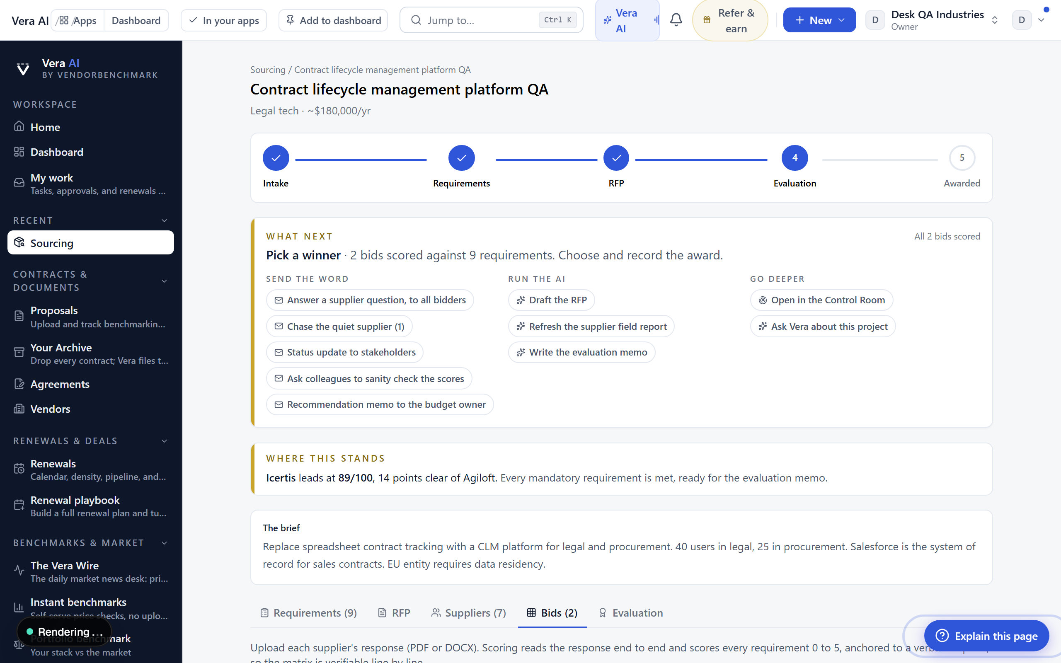Open Your Archive
This screenshot has width=1061, height=663.
click(91, 353)
